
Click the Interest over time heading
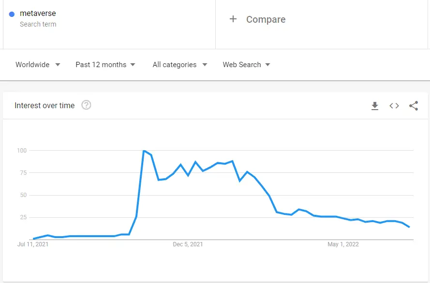coord(44,105)
